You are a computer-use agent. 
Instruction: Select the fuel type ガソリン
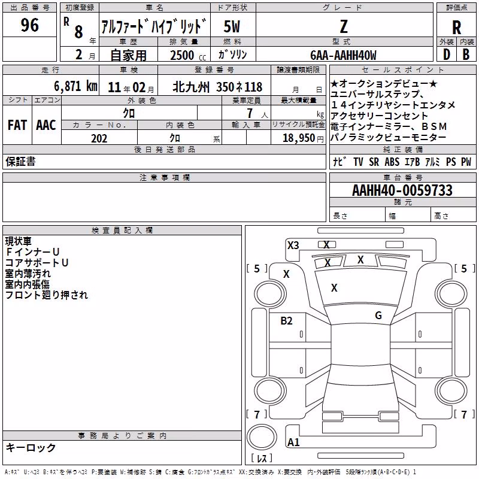tap(232, 54)
